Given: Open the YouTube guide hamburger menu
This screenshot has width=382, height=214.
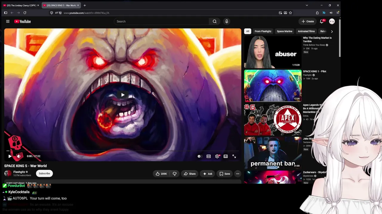Looking at the screenshot, I should [8, 21].
